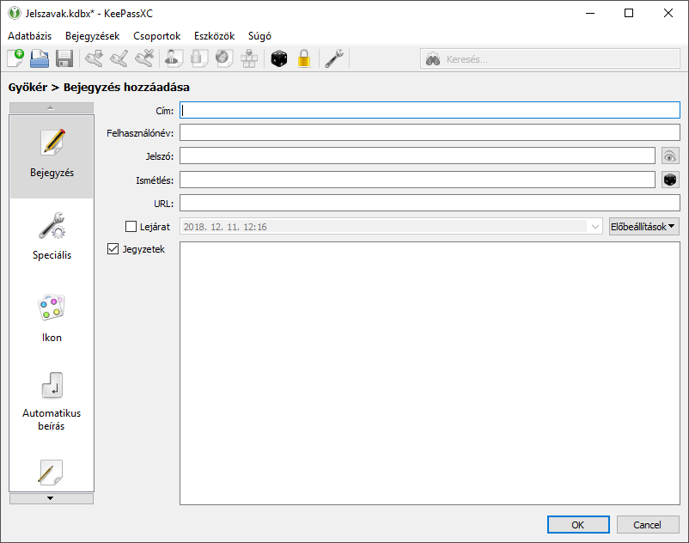Click sidebar scroll down arrow button
The width and height of the screenshot is (689, 543).
(51, 498)
